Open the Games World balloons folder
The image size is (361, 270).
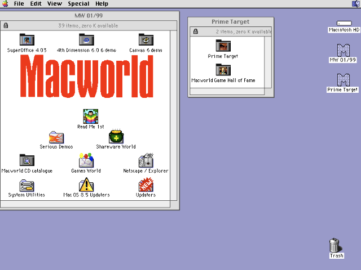(86, 160)
